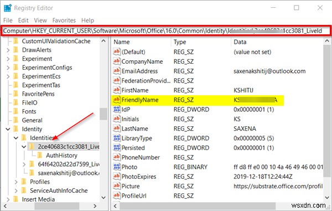Select the (Default) value string icon

[117, 52]
